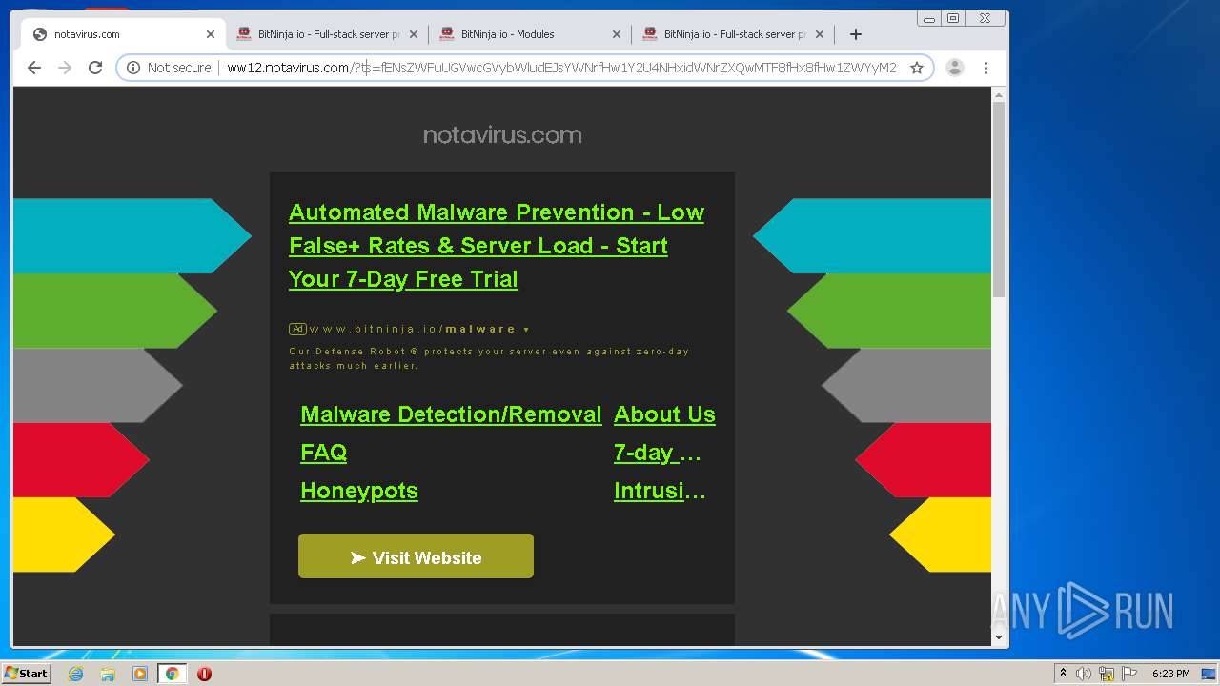Click the vertical scrollbar thumb
Viewport: 1220px width, 686px height.
pos(999,198)
